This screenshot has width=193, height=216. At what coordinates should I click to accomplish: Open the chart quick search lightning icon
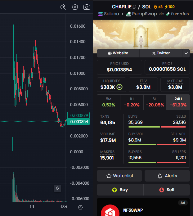pos(63,7)
